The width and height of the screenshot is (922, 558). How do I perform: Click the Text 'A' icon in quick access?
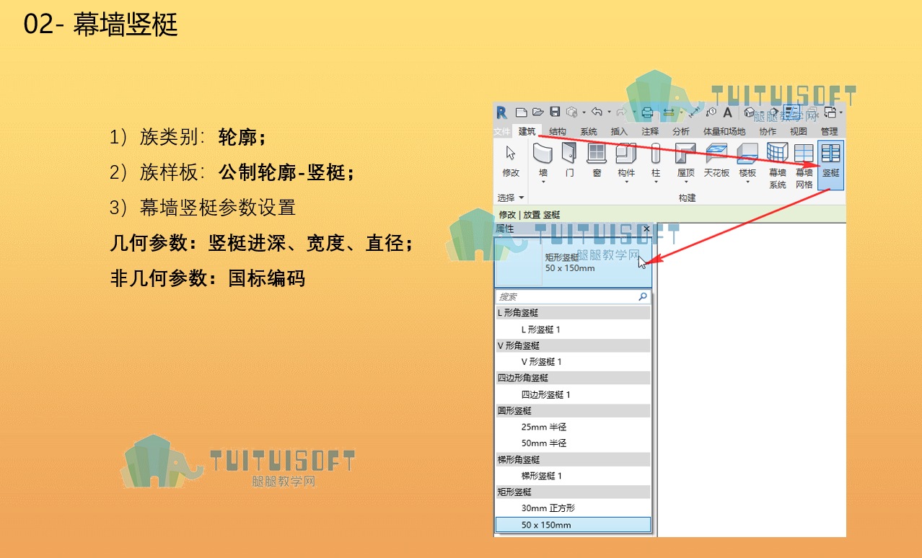pos(727,112)
